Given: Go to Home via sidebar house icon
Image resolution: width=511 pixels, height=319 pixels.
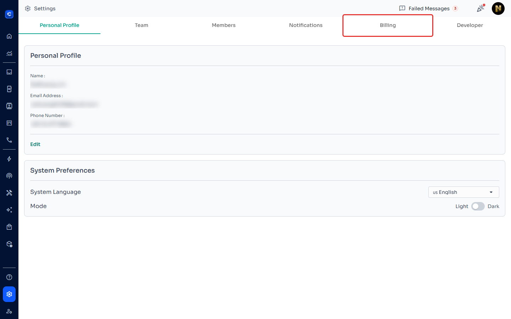Looking at the screenshot, I should (x=9, y=36).
